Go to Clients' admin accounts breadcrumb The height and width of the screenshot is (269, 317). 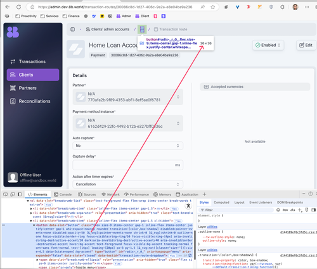click(108, 29)
